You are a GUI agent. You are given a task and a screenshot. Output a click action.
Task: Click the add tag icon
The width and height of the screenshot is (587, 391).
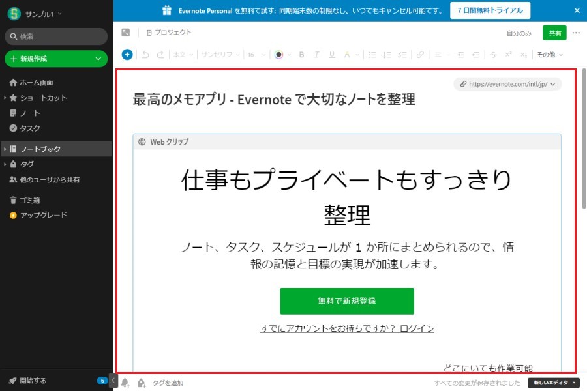pyautogui.click(x=141, y=383)
